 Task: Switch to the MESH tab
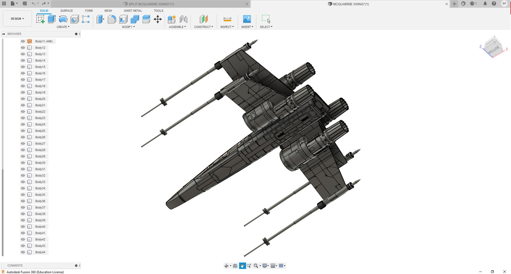point(108,11)
